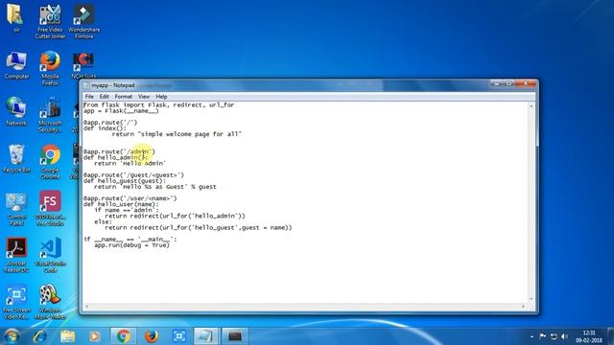Screen dimensions: 614x345
Task: Click 'def hello_guest(guest):' line
Action: click(x=125, y=181)
